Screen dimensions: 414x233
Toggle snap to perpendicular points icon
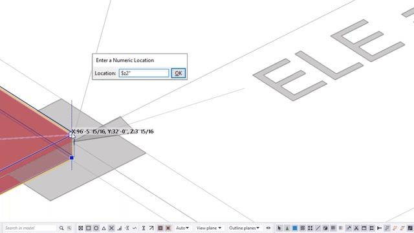click(x=119, y=228)
